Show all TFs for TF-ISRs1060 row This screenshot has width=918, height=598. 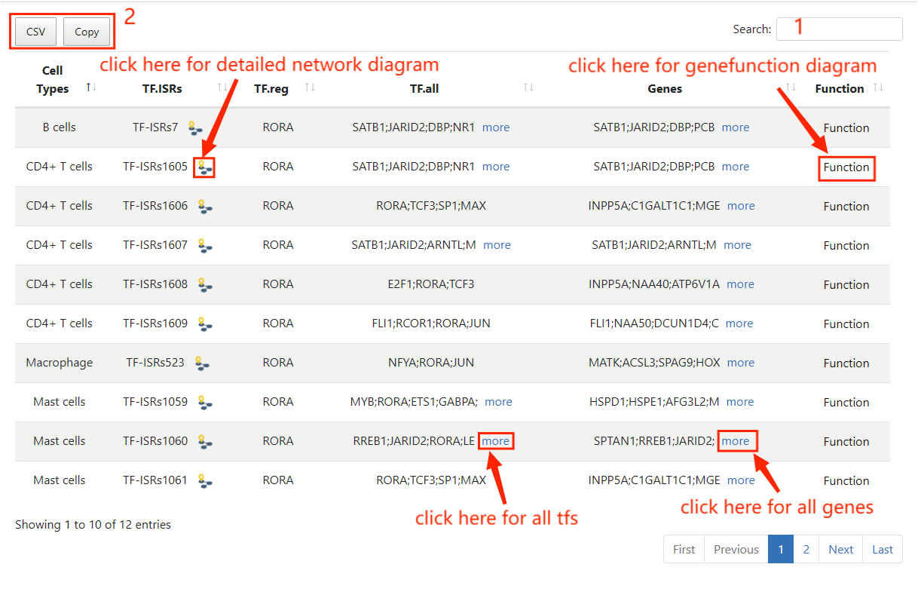click(496, 441)
